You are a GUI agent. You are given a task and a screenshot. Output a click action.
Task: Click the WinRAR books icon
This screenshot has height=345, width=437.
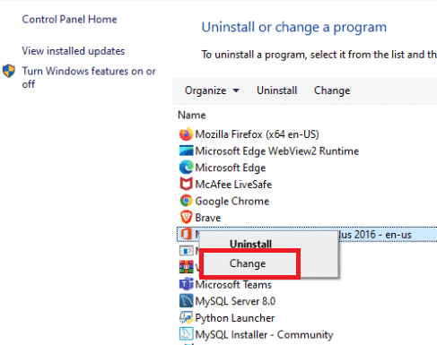pos(186,267)
